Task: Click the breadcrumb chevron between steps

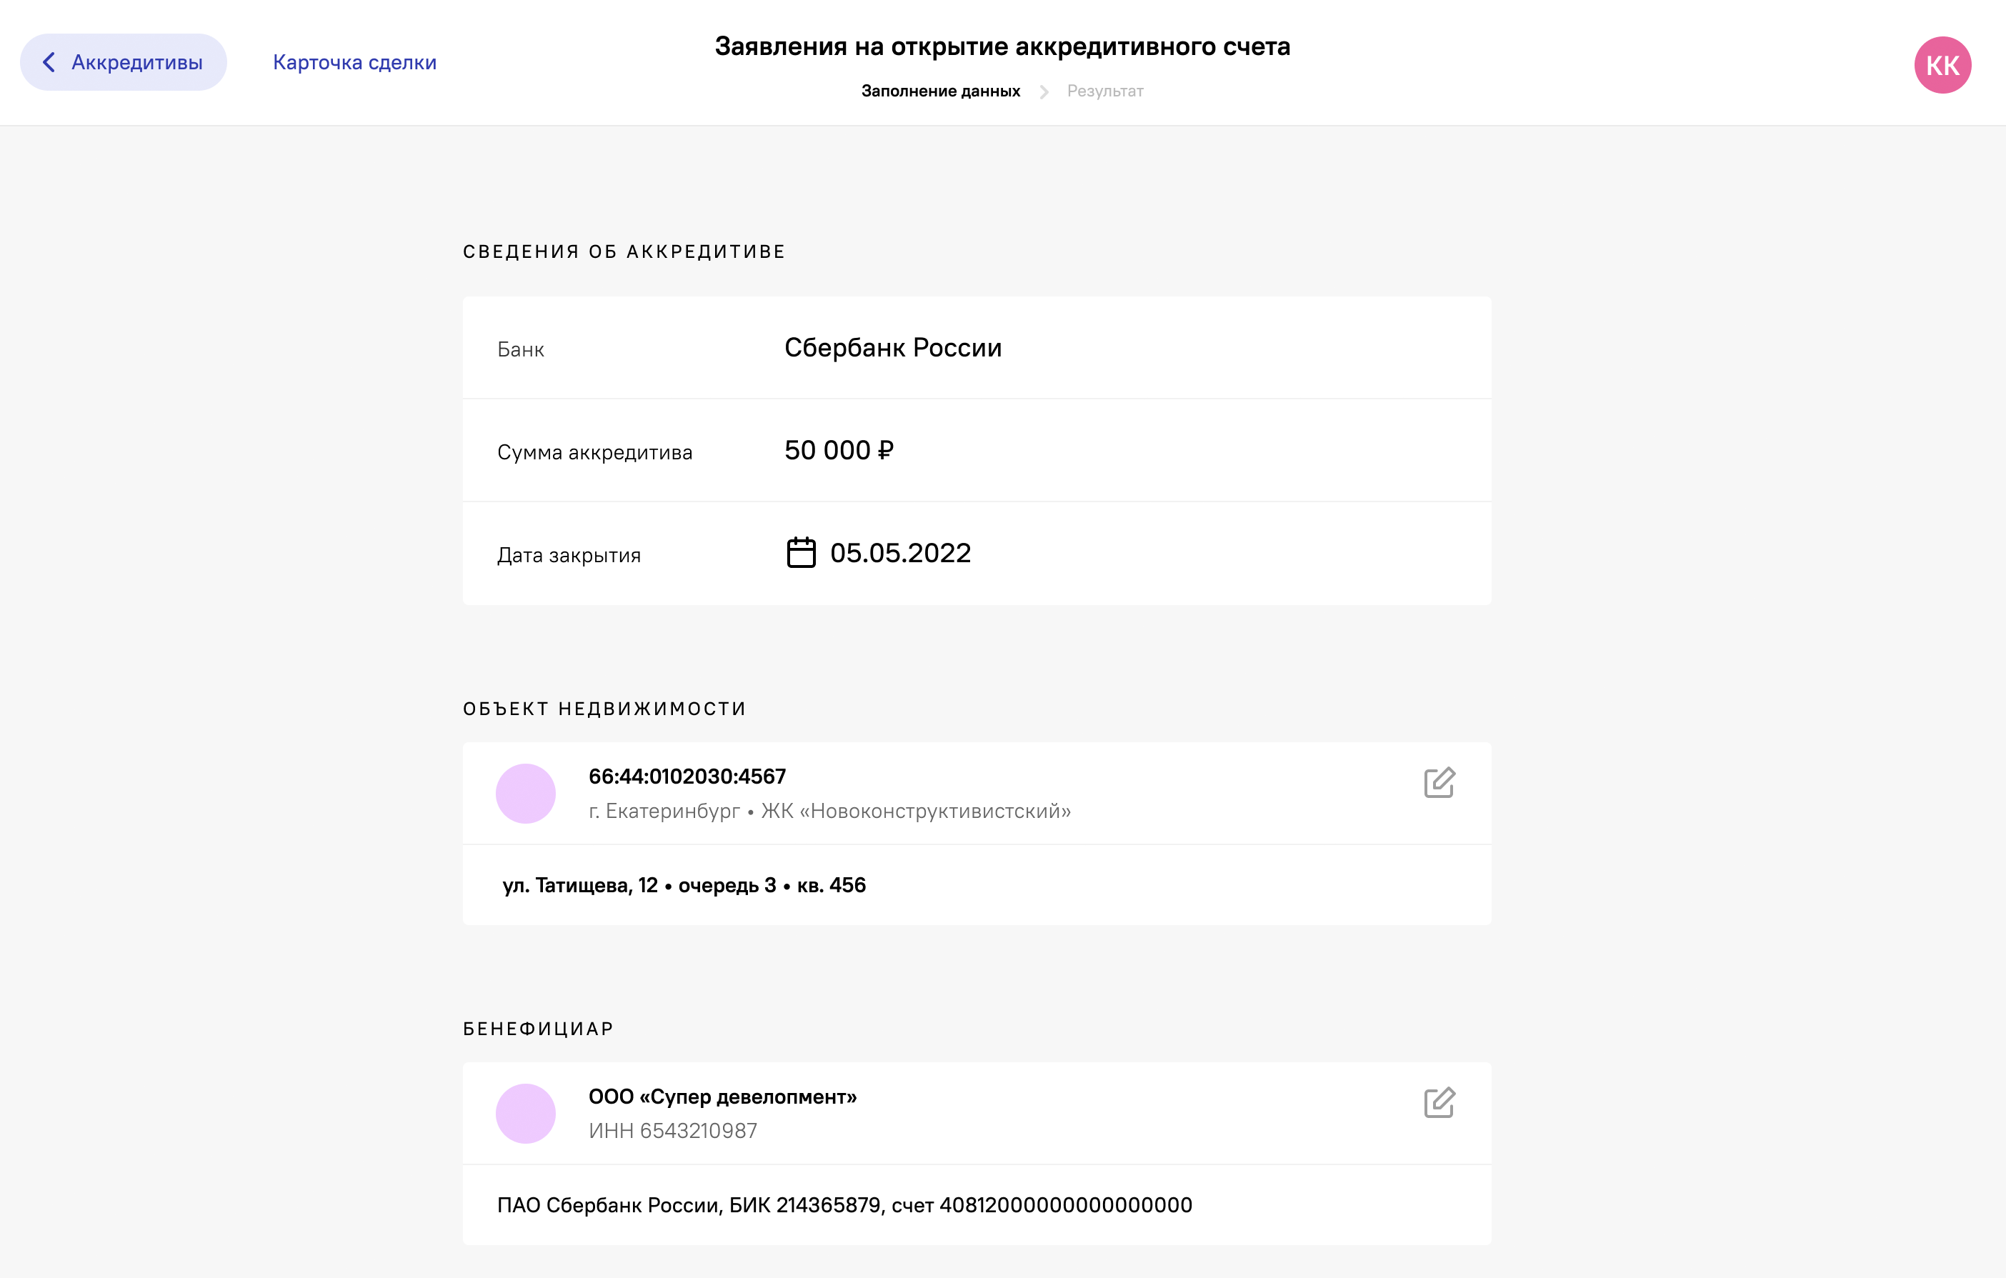Action: click(x=1043, y=91)
